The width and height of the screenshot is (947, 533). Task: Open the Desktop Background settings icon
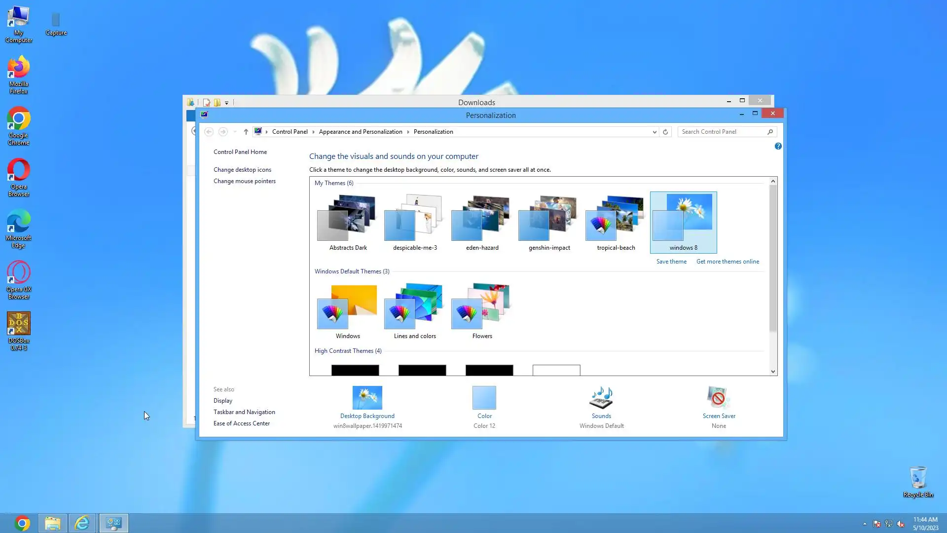[x=367, y=398]
